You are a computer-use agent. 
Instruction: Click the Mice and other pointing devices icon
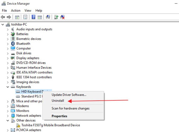[x=13, y=101]
